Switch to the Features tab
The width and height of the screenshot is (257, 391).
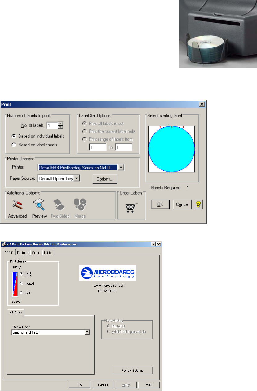pos(23,253)
